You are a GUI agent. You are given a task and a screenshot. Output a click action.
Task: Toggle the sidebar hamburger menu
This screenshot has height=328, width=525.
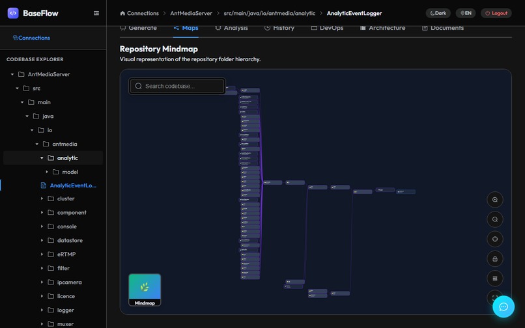click(96, 13)
